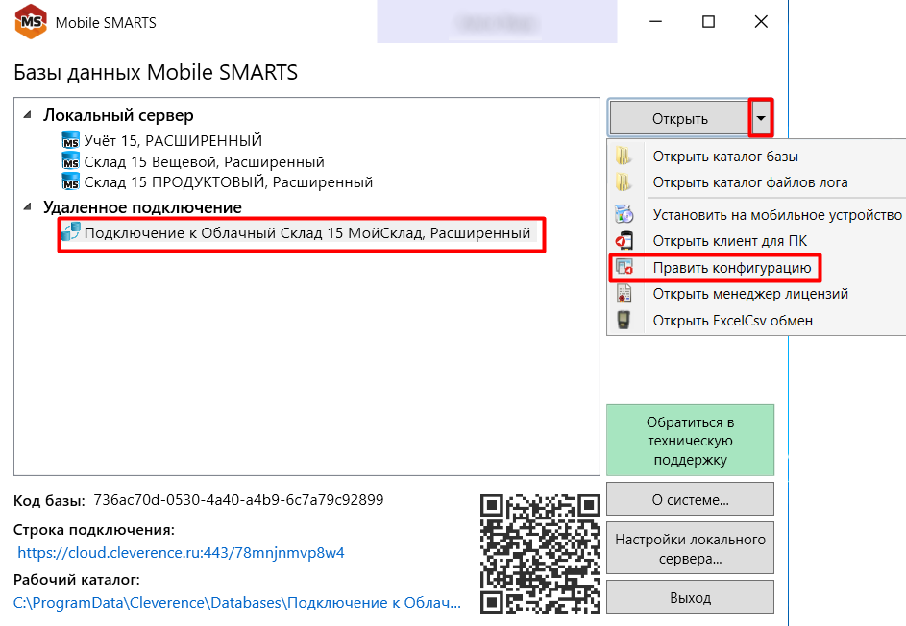Click the ExcelCsv обмен device icon
Image resolution: width=906 pixels, height=626 pixels.
coord(624,320)
